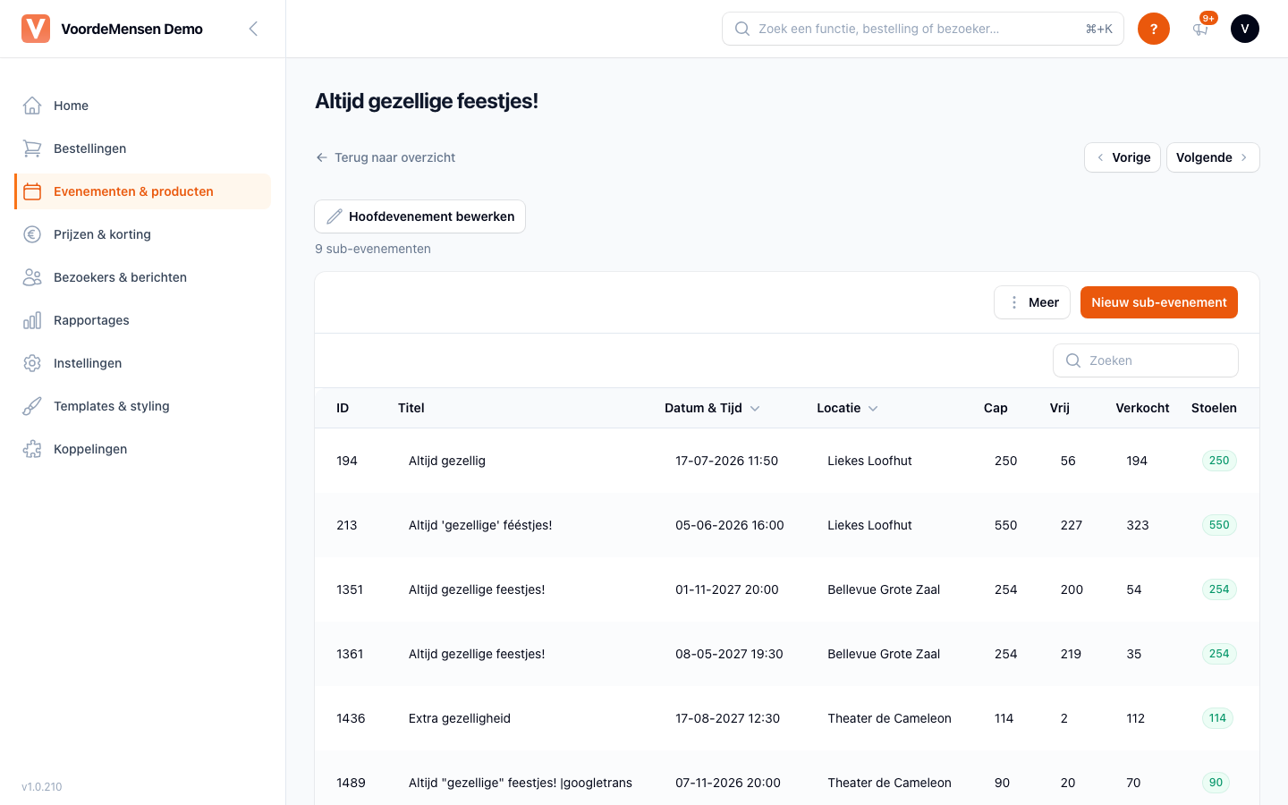The image size is (1288, 805).
Task: Open the orange help question mark button
Action: [1154, 29]
